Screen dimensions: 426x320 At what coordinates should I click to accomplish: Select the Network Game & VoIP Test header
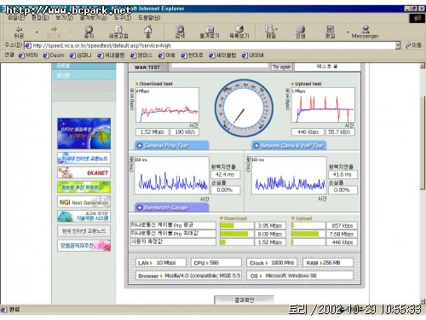(289, 146)
